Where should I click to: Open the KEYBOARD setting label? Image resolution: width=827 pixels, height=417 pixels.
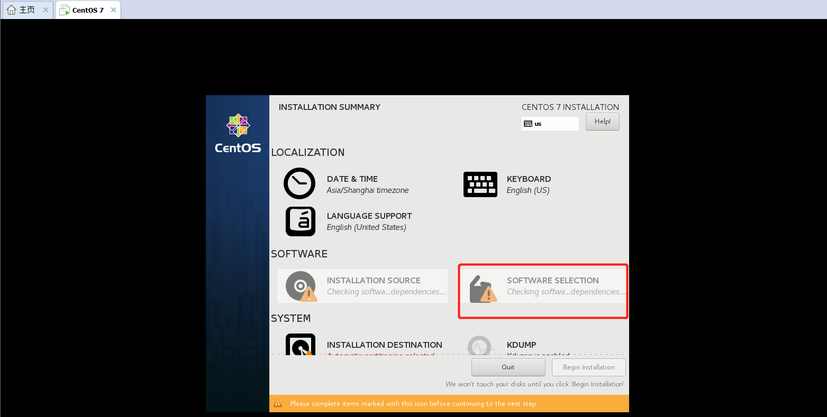click(x=529, y=179)
